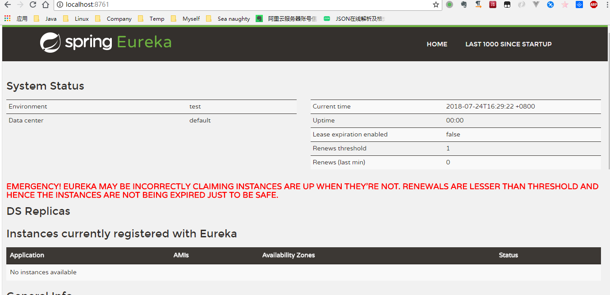Open the browser home page icon
The image size is (610, 295).
[x=45, y=5]
